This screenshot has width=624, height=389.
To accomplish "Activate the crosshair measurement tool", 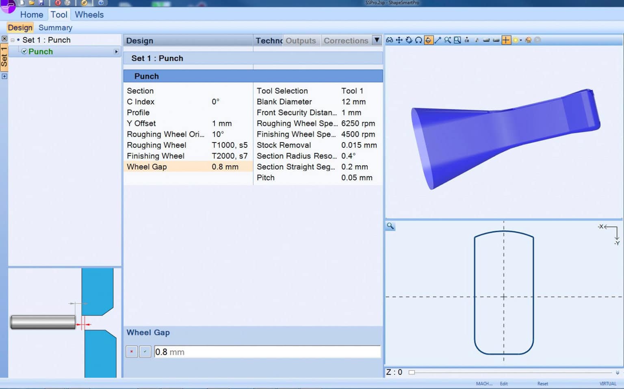I will coord(506,40).
